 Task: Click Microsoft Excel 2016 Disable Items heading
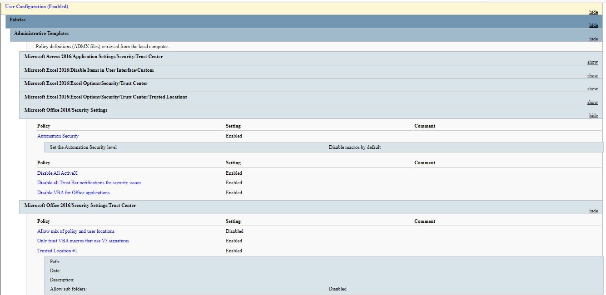(x=89, y=70)
